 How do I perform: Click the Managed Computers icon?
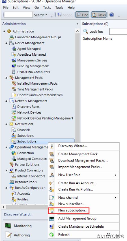coord(14,159)
